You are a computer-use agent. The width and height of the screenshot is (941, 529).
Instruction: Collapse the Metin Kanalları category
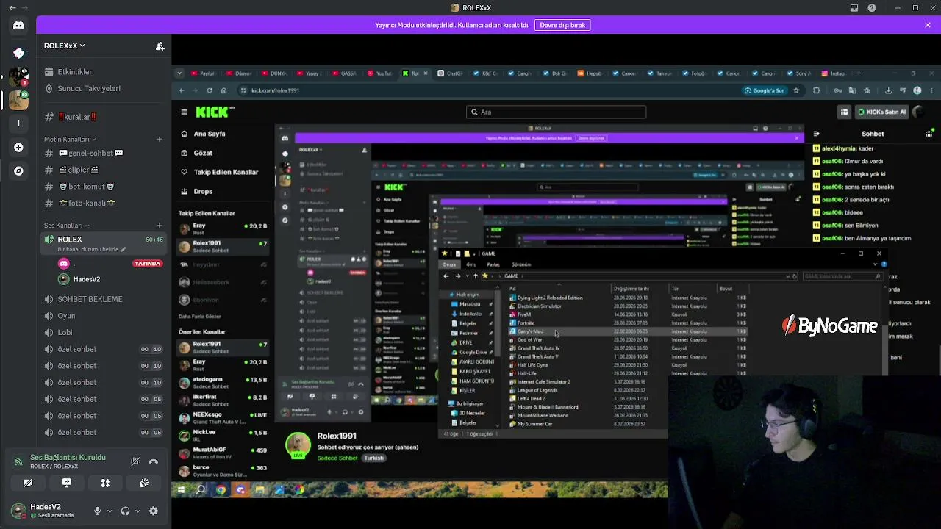point(70,139)
